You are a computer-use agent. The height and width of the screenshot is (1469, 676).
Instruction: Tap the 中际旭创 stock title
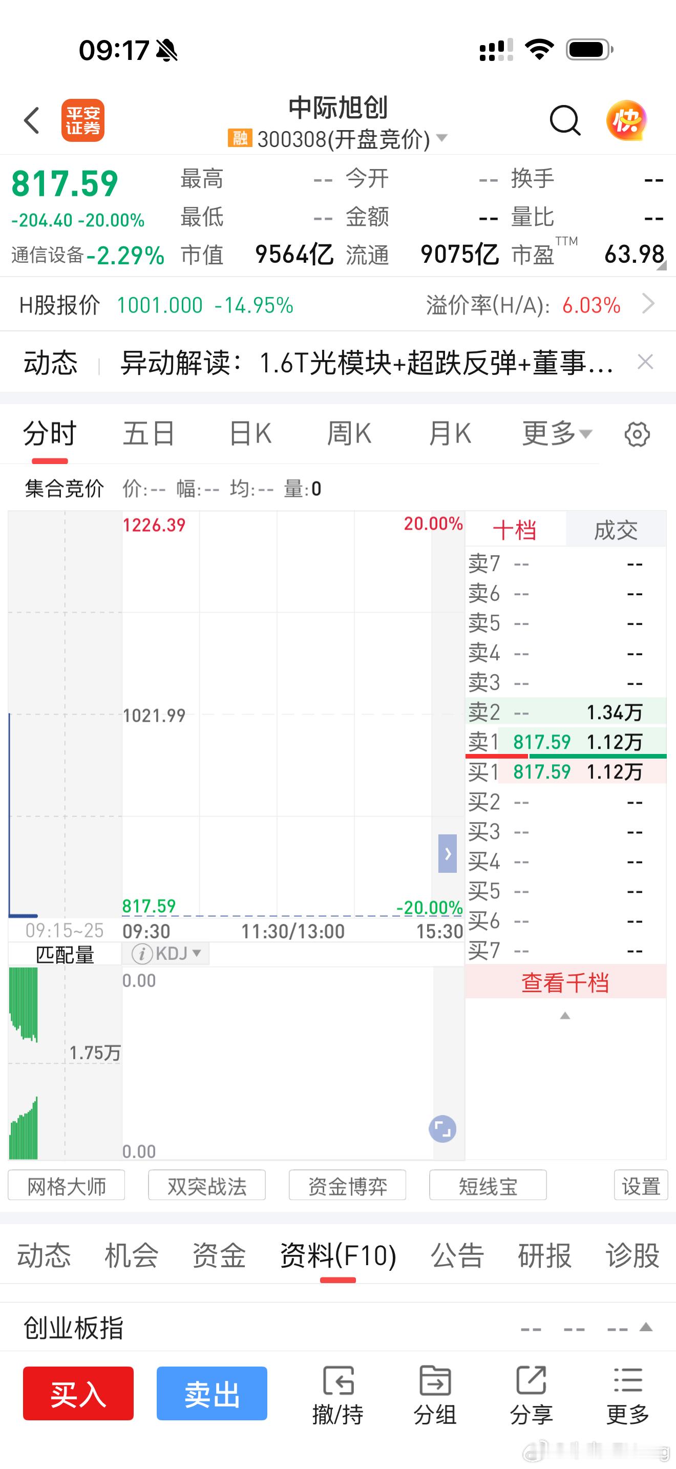click(x=338, y=108)
